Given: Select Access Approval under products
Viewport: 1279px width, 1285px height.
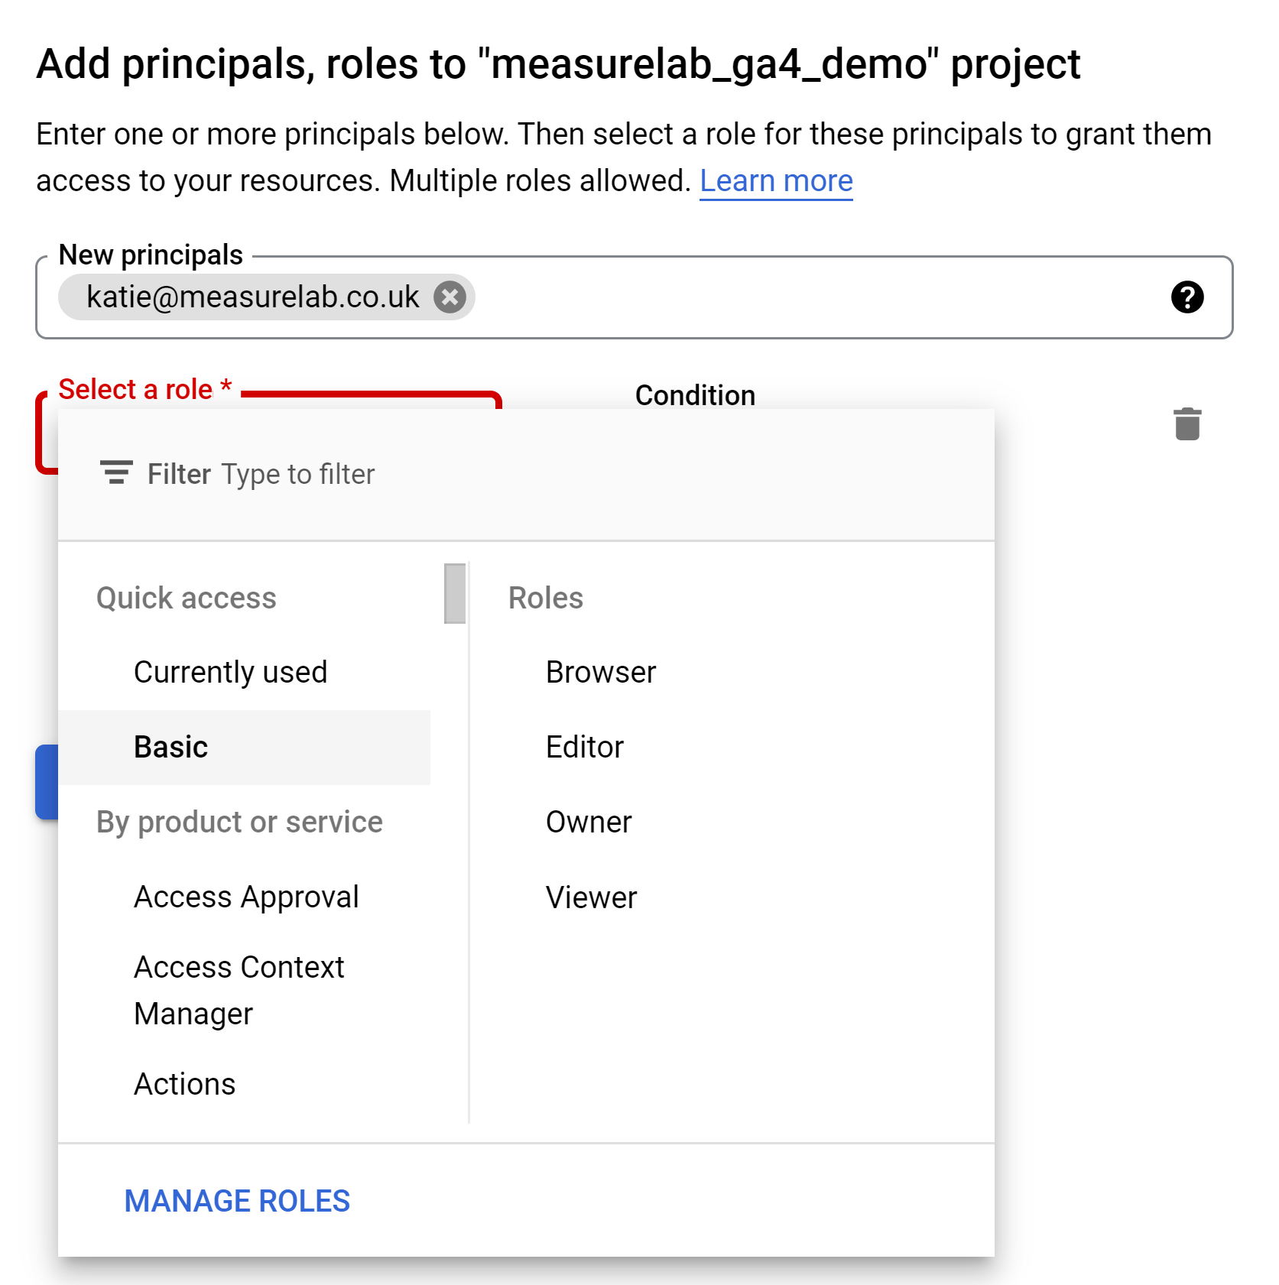Looking at the screenshot, I should (246, 897).
